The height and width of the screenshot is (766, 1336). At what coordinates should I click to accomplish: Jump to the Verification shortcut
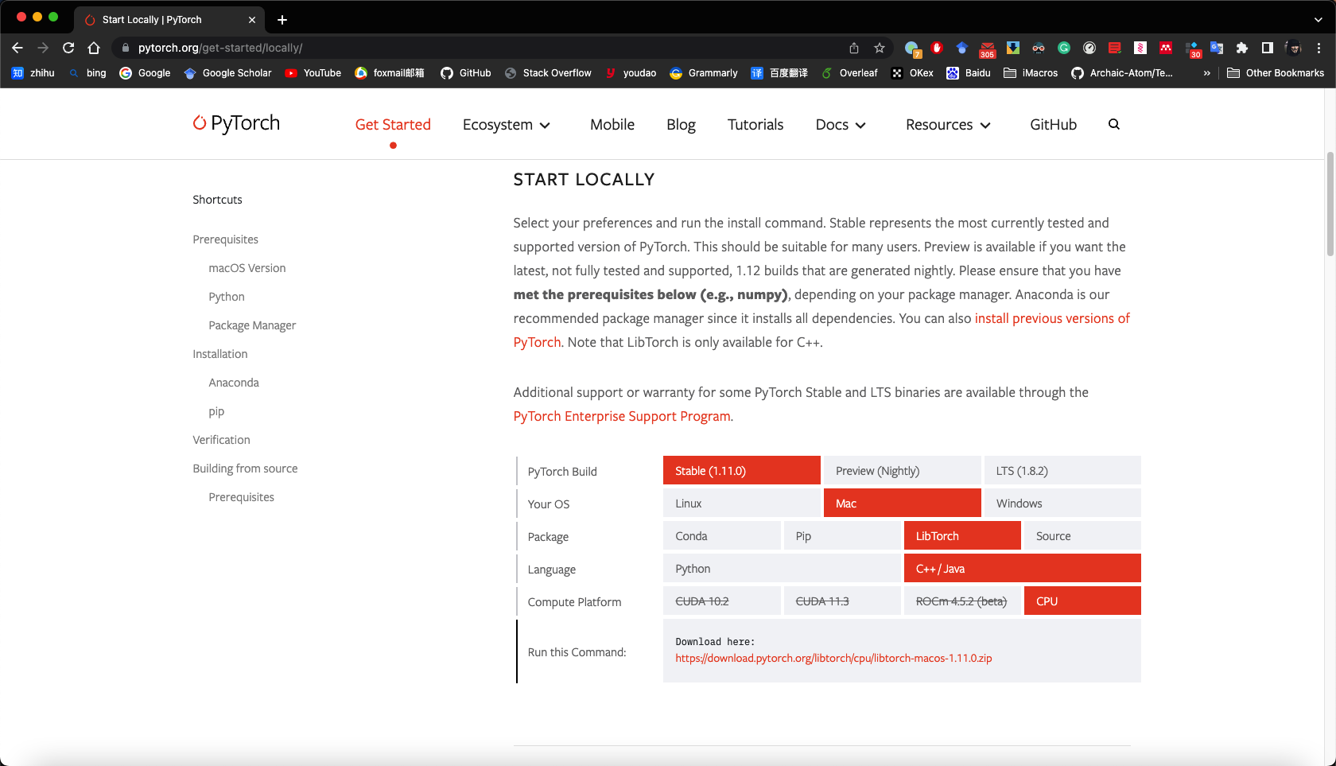point(221,440)
